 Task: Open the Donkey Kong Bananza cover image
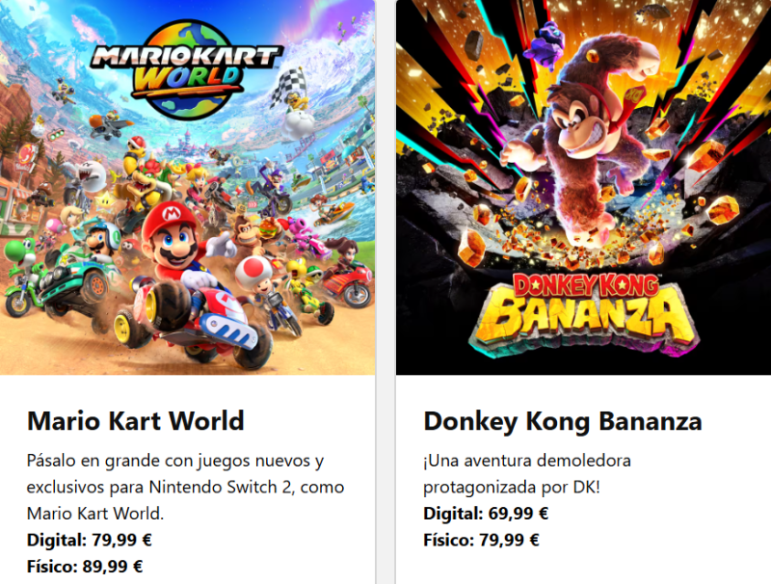[583, 187]
